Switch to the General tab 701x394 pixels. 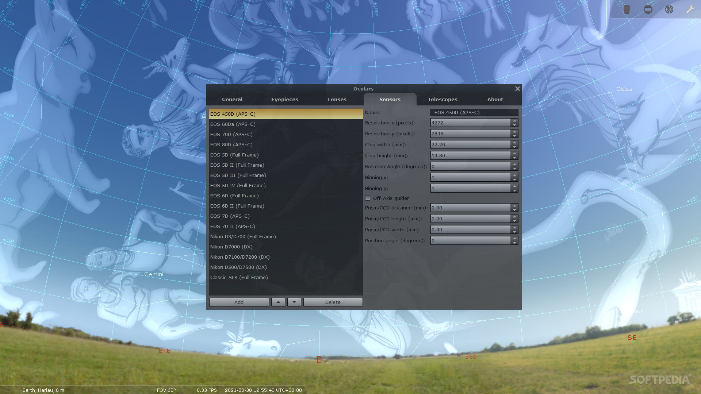232,99
